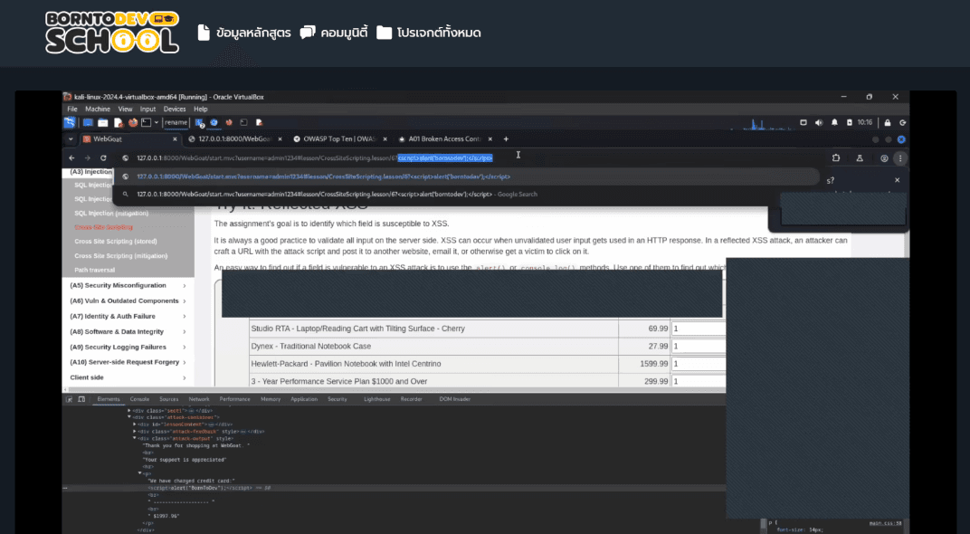Open the Path traversal lesson
The width and height of the screenshot is (970, 534).
pyautogui.click(x=95, y=270)
